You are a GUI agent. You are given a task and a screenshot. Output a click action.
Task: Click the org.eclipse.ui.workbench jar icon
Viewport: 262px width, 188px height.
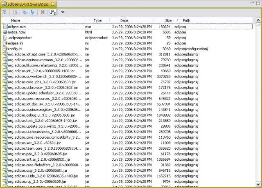click(5, 76)
